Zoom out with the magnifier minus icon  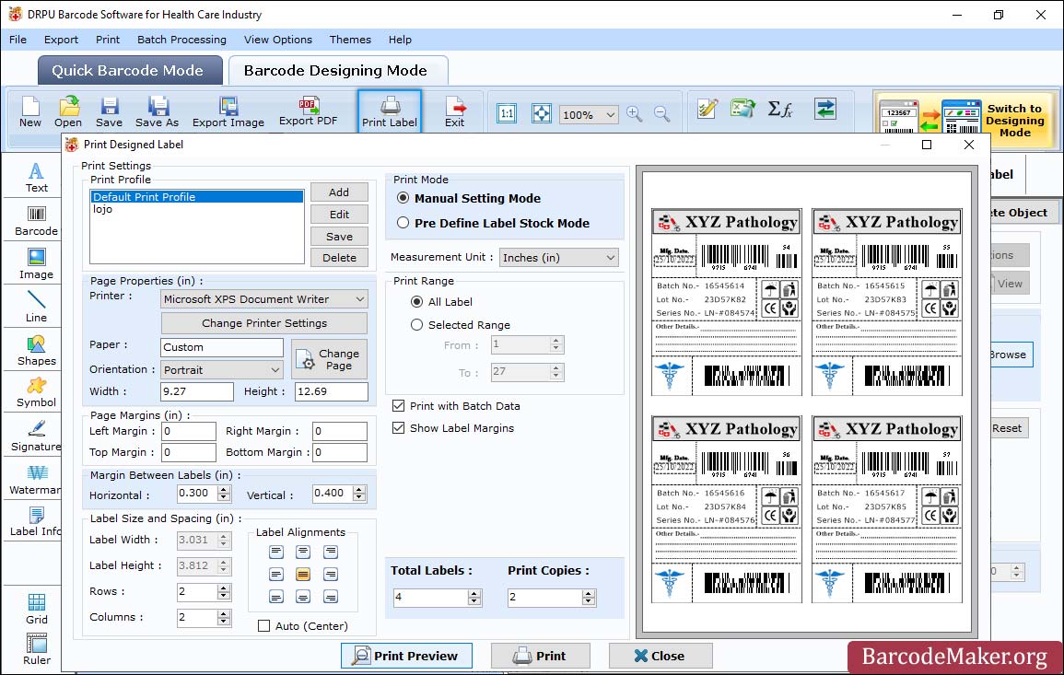[x=662, y=113]
